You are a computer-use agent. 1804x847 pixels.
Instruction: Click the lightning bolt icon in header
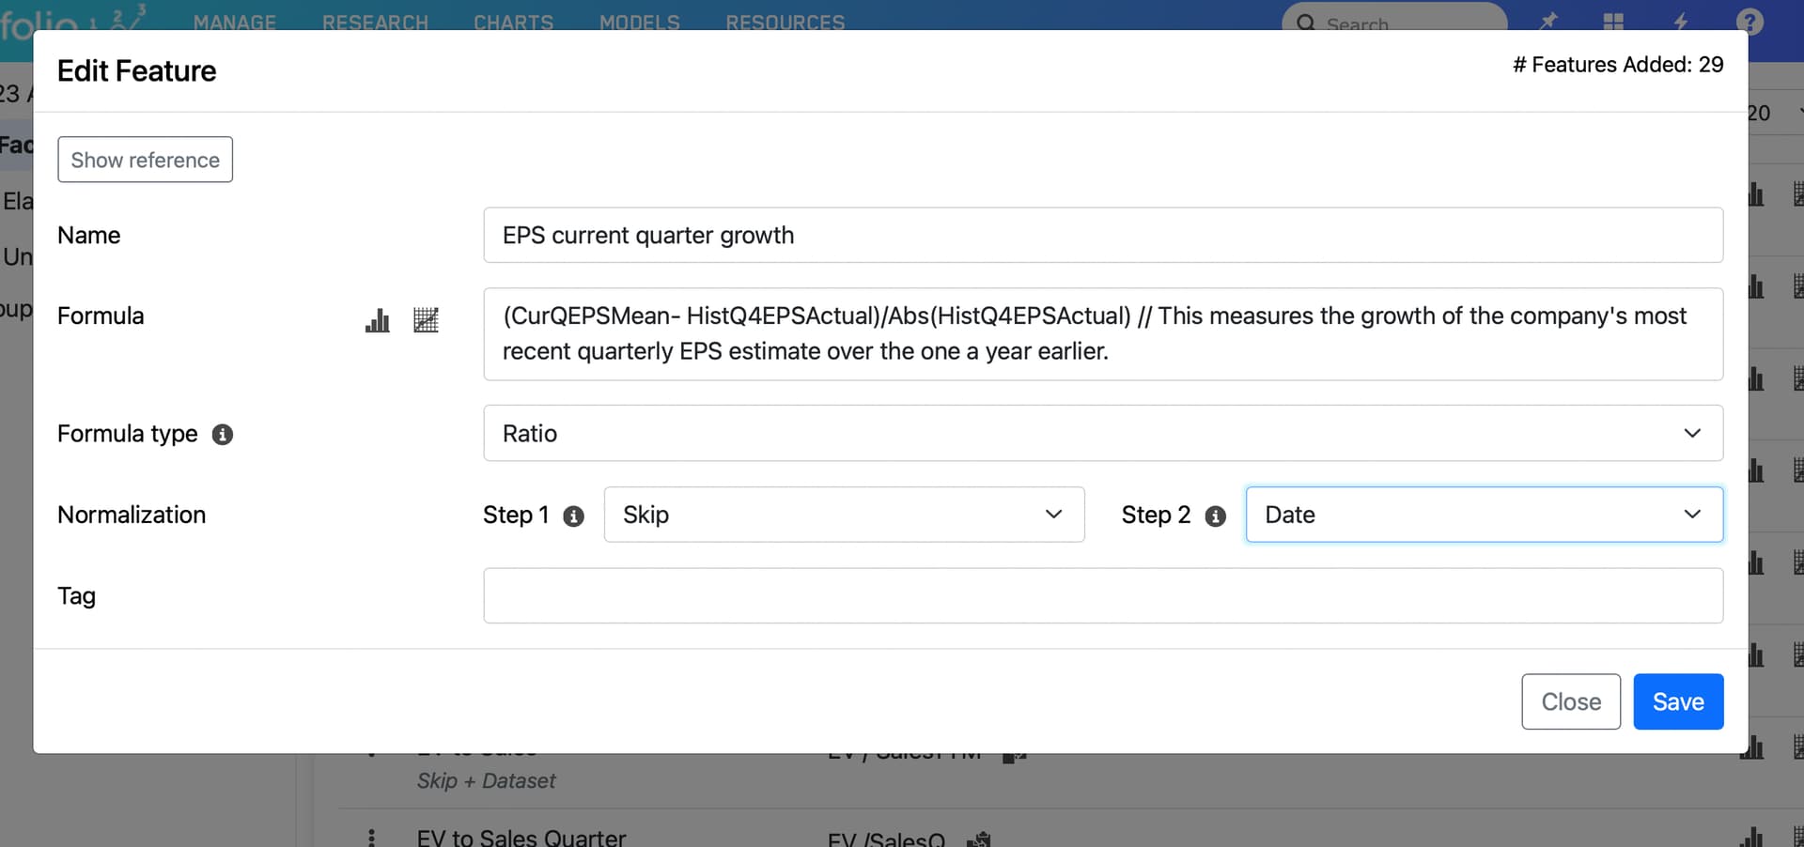pos(1680,21)
